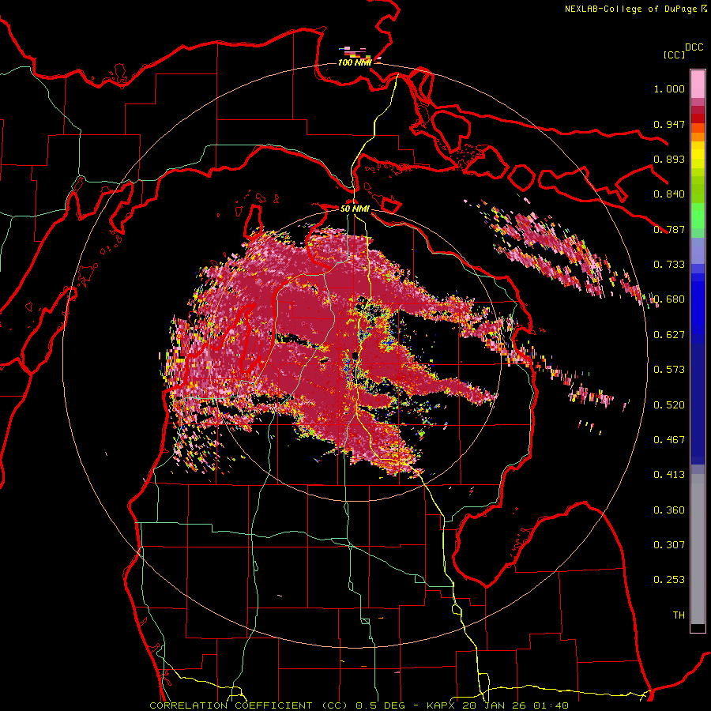Select the 0.307 legend value
This screenshot has width=711, height=711.
(669, 545)
